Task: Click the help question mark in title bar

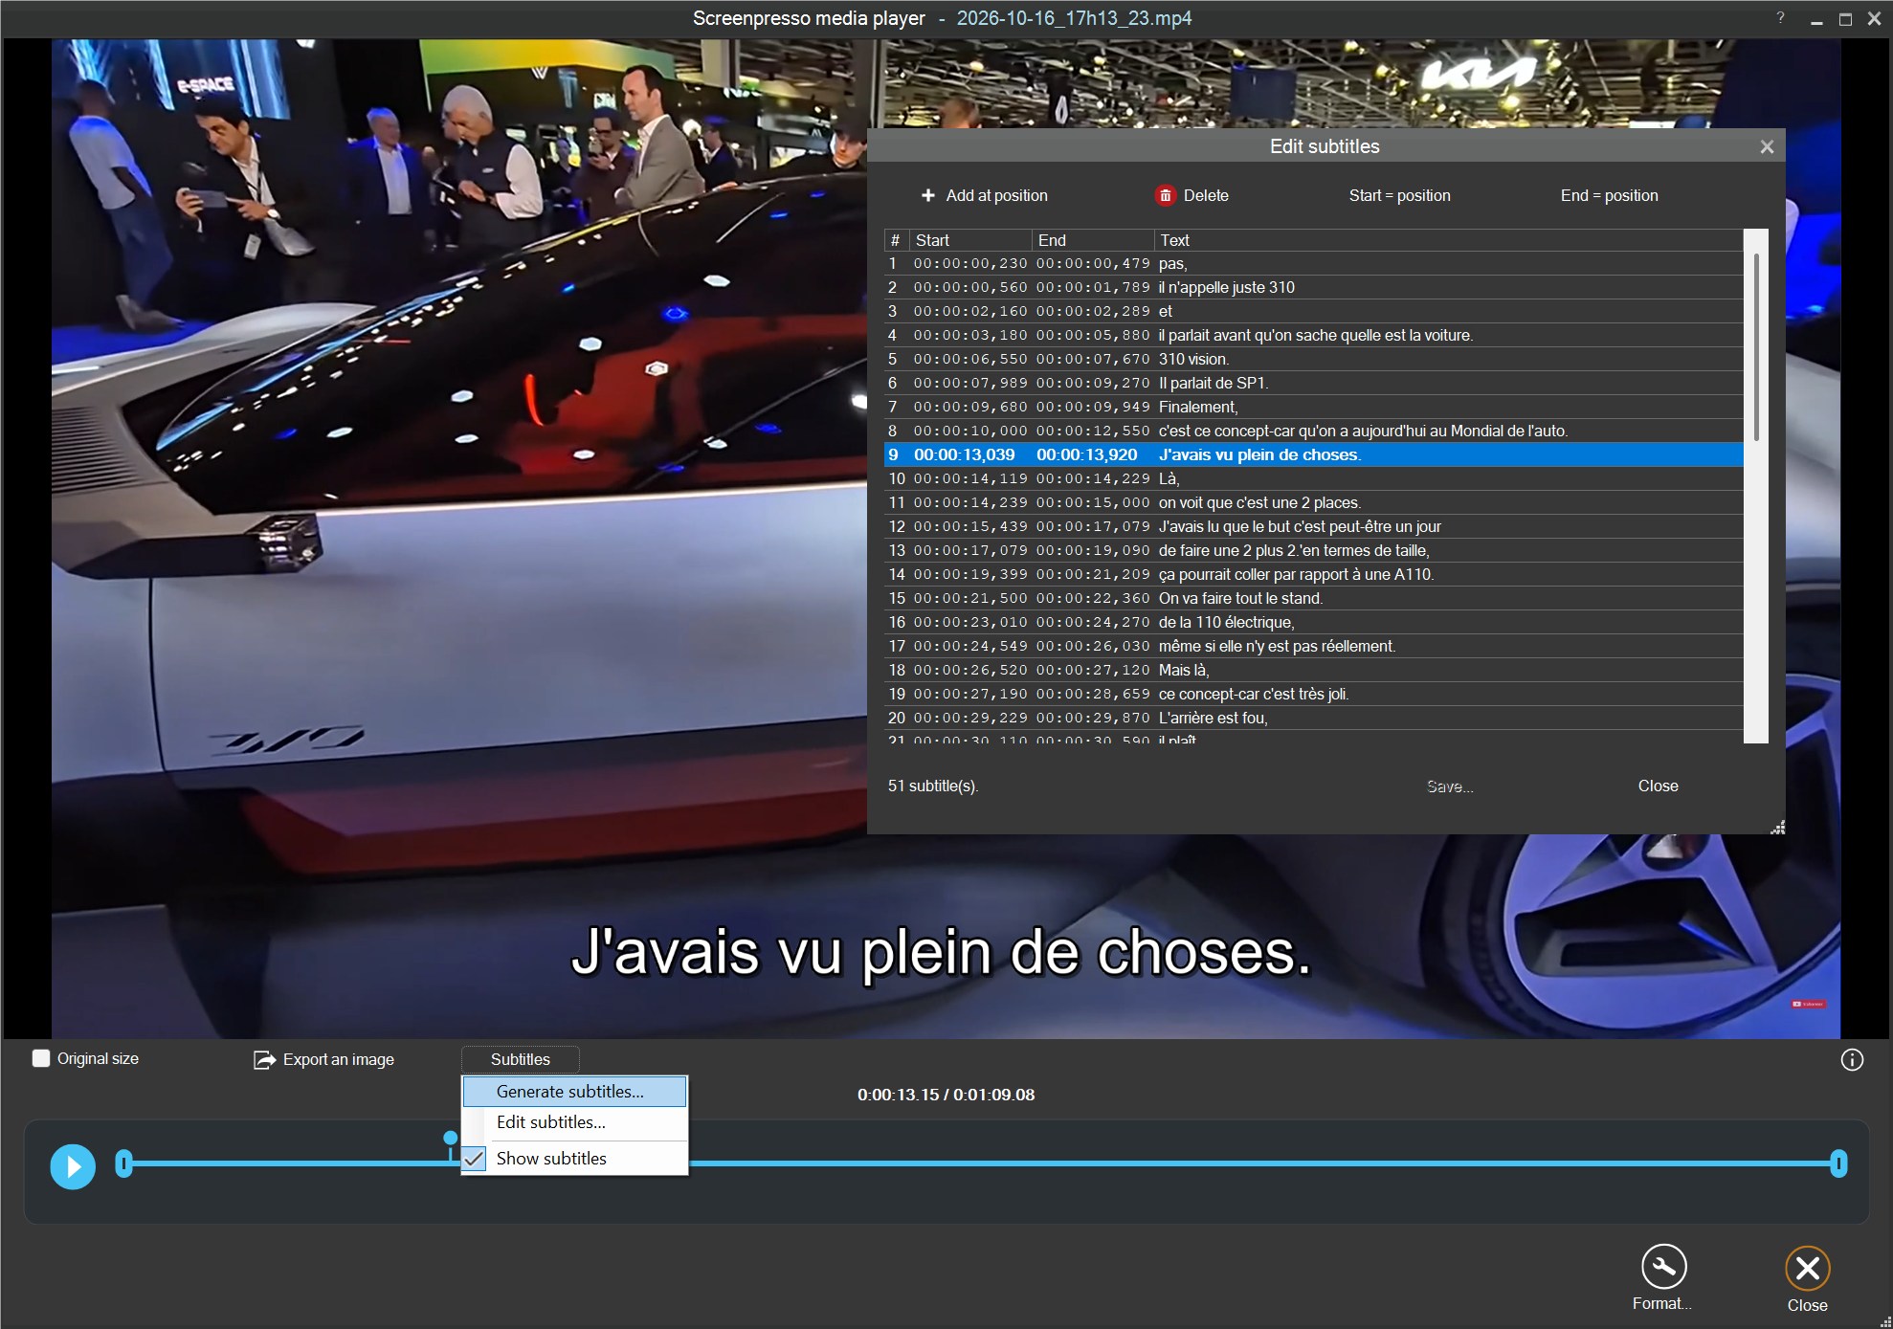Action: [1780, 17]
